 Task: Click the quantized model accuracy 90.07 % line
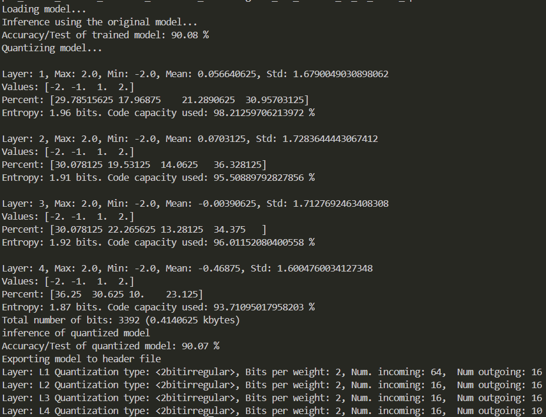point(111,346)
